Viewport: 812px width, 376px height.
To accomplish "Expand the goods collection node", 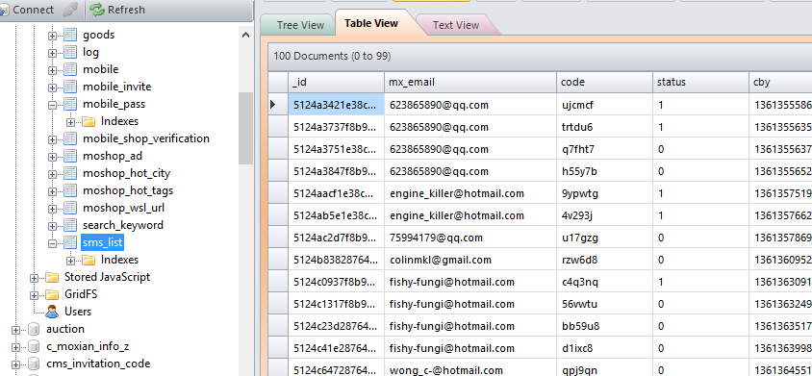I will coord(52,36).
